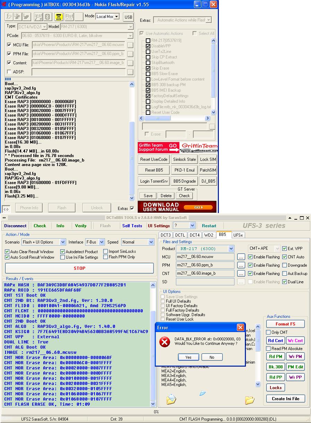Browse PPM file with its ... button in MTBOX

130,54
